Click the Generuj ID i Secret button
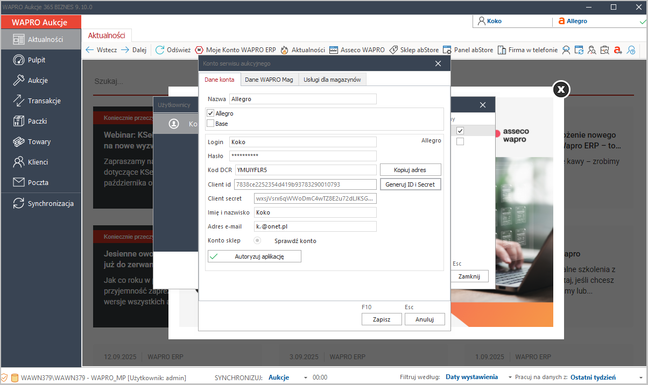Viewport: 648px width, 385px height. point(410,184)
